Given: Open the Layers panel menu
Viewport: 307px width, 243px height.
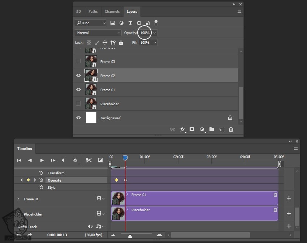Looking at the screenshot, I should [x=239, y=11].
